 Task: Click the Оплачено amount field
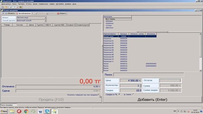(x=58, y=86)
